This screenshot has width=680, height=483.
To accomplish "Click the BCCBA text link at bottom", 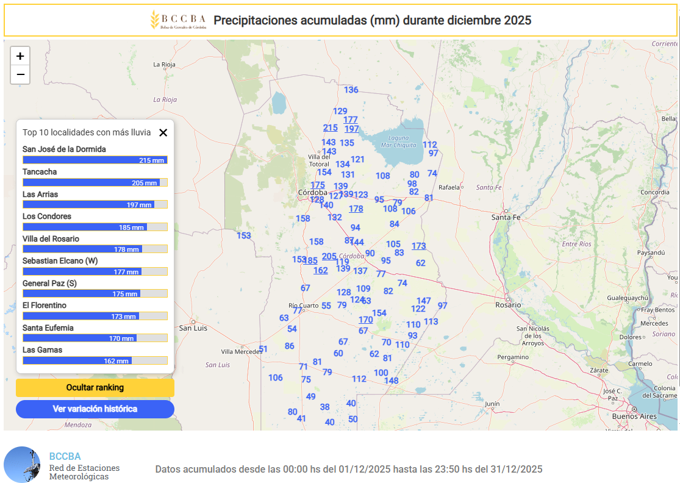I will 65,456.
